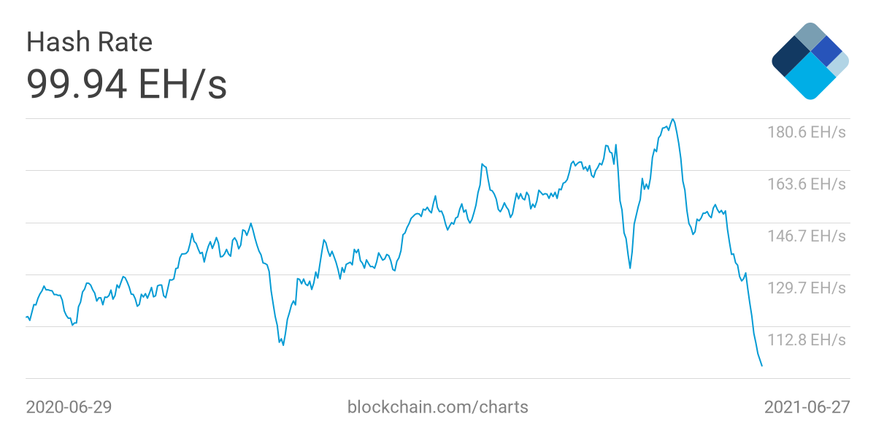876x438 pixels.
Task: Click the 129.7 EH/s axis label
Action: 806,288
